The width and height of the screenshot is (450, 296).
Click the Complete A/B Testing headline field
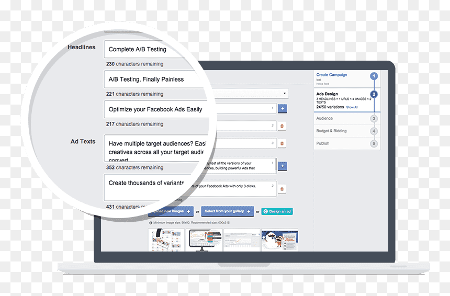(145, 49)
